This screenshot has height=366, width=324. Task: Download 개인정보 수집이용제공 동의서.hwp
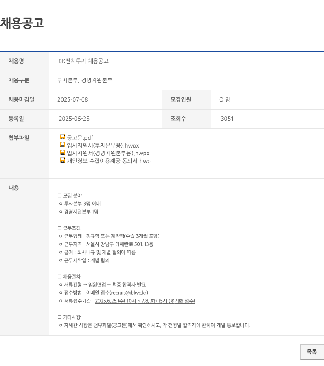pyautogui.click(x=109, y=161)
